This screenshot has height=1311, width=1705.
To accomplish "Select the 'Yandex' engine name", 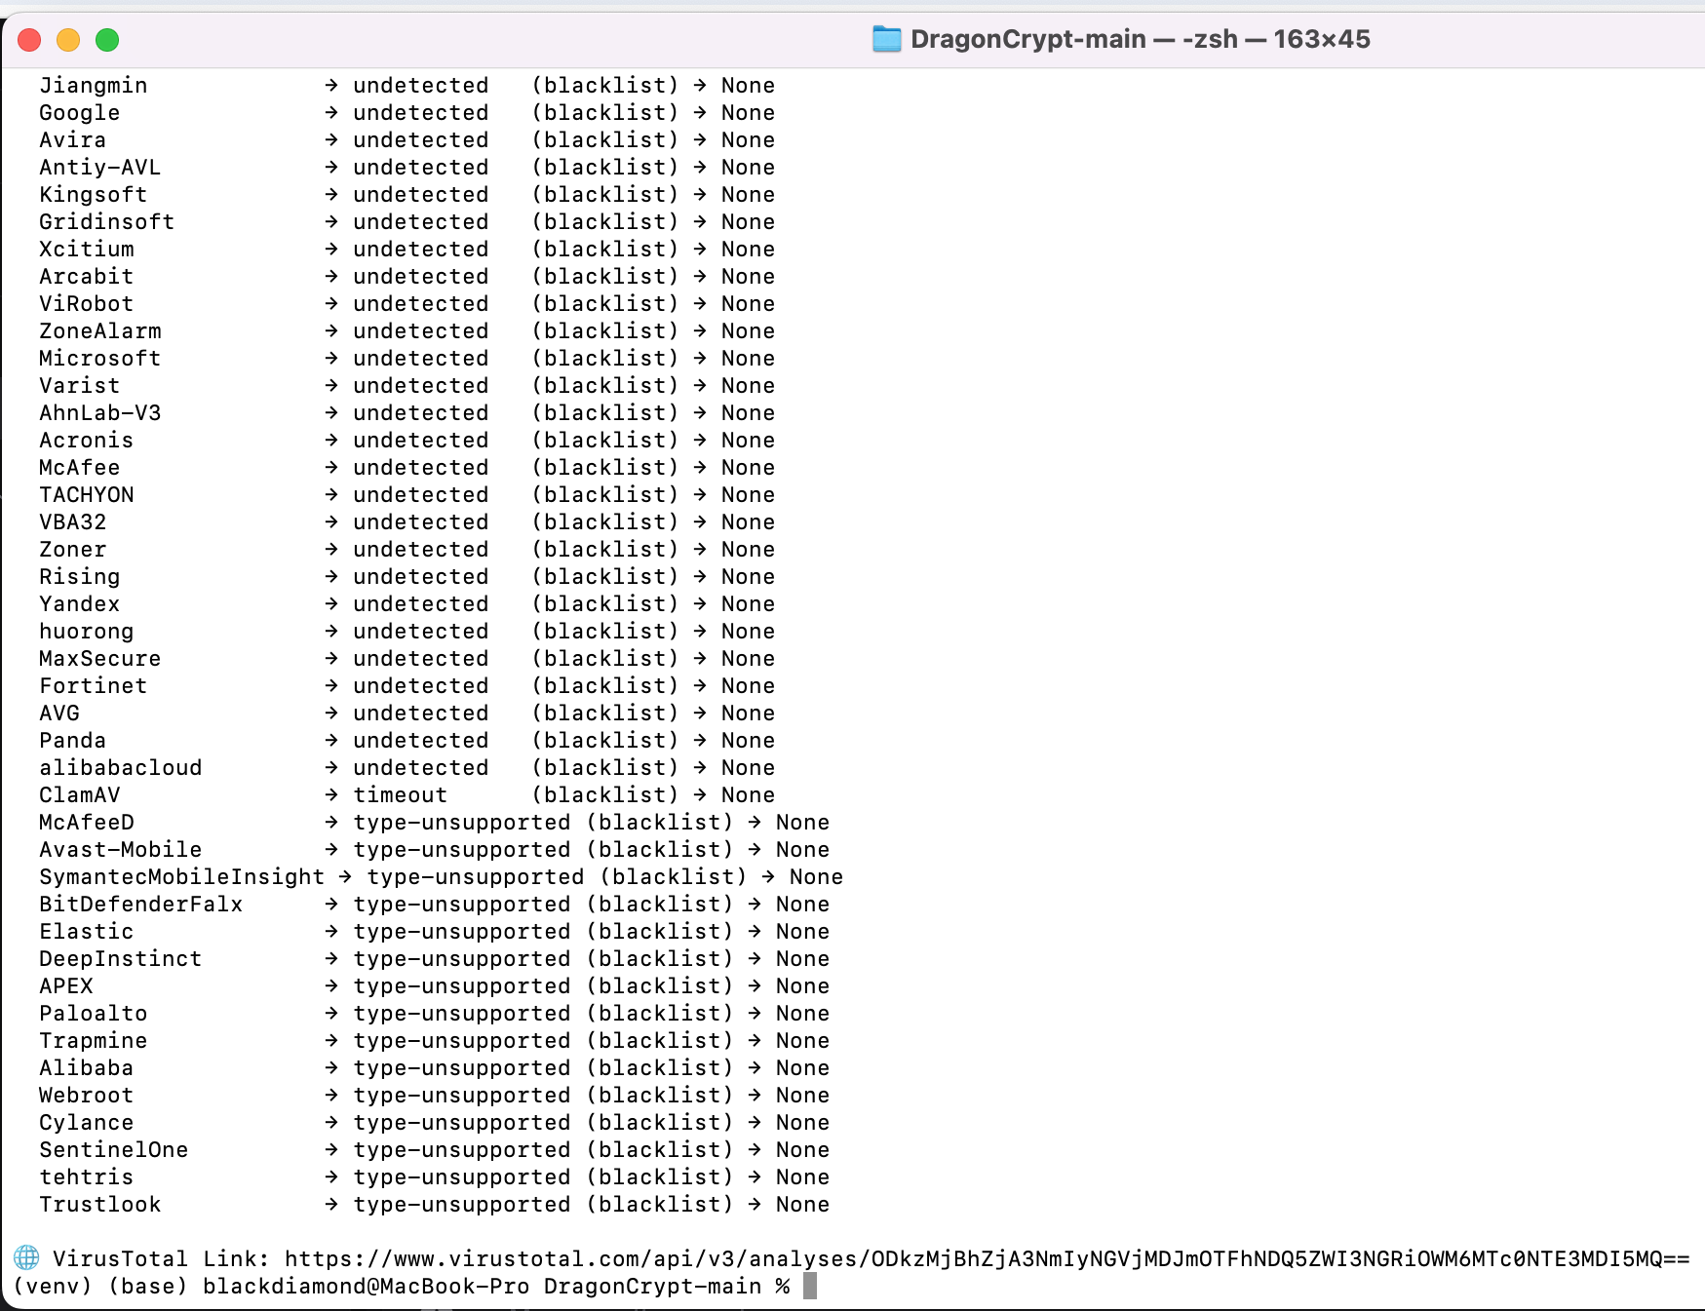I will point(80,604).
